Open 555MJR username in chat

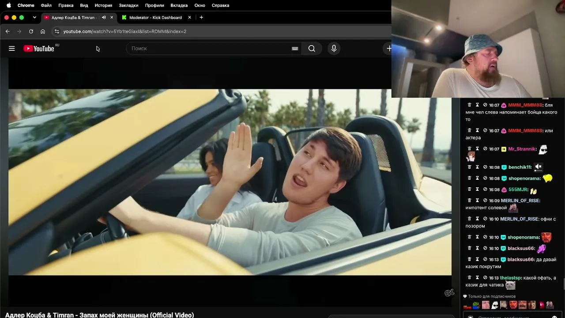pos(518,189)
